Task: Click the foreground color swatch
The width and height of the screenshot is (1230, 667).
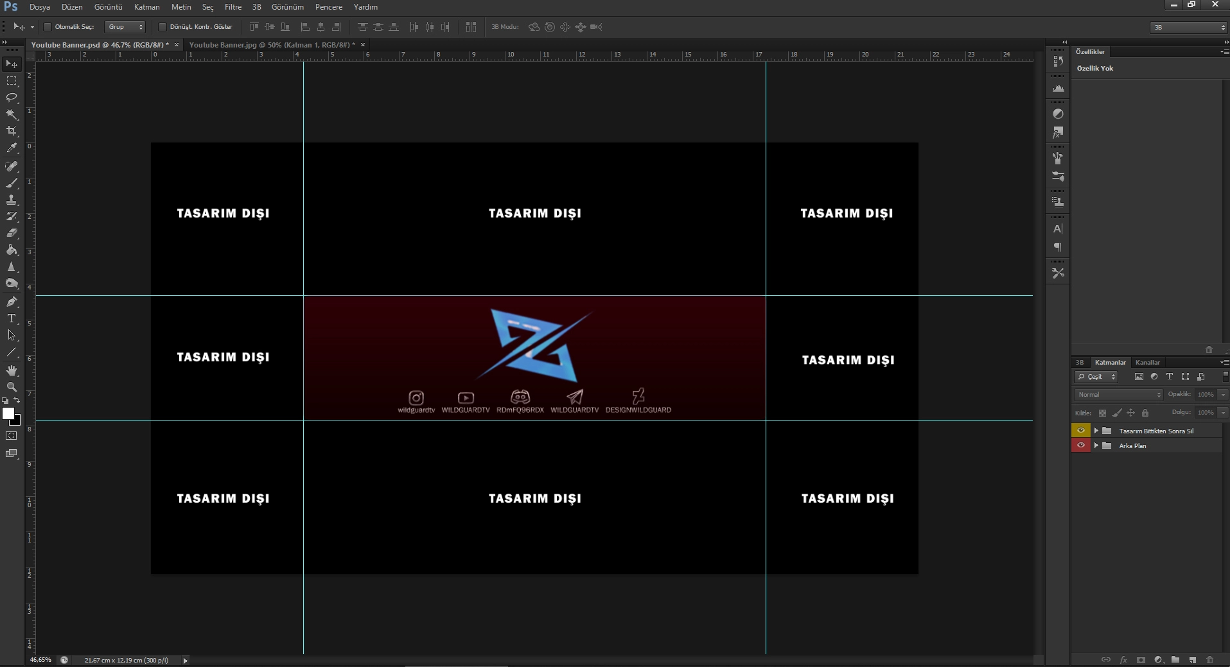Action: [8, 413]
